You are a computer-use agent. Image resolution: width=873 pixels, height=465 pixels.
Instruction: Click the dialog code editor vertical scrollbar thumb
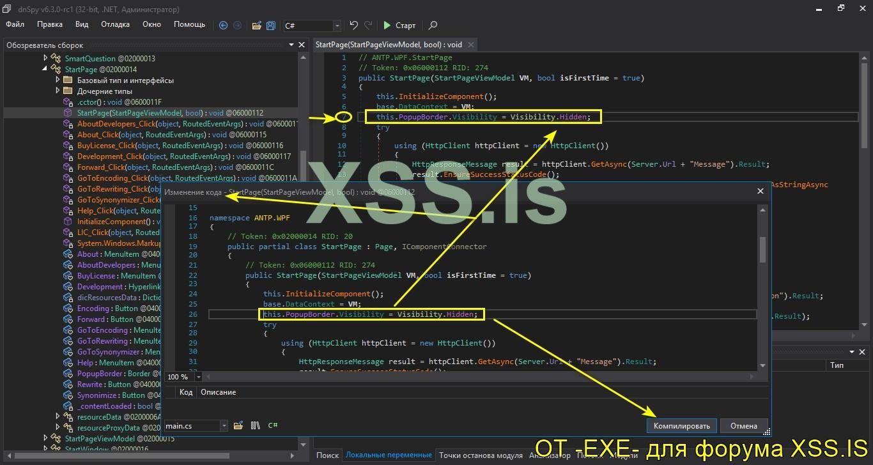(762, 249)
